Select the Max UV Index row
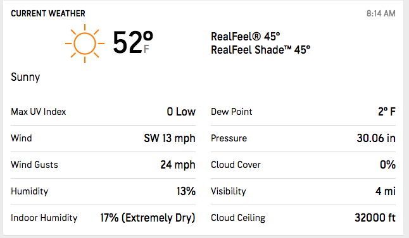 point(103,112)
